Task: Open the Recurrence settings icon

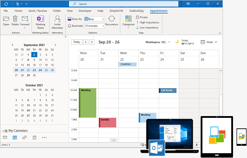Action: tap(111, 19)
